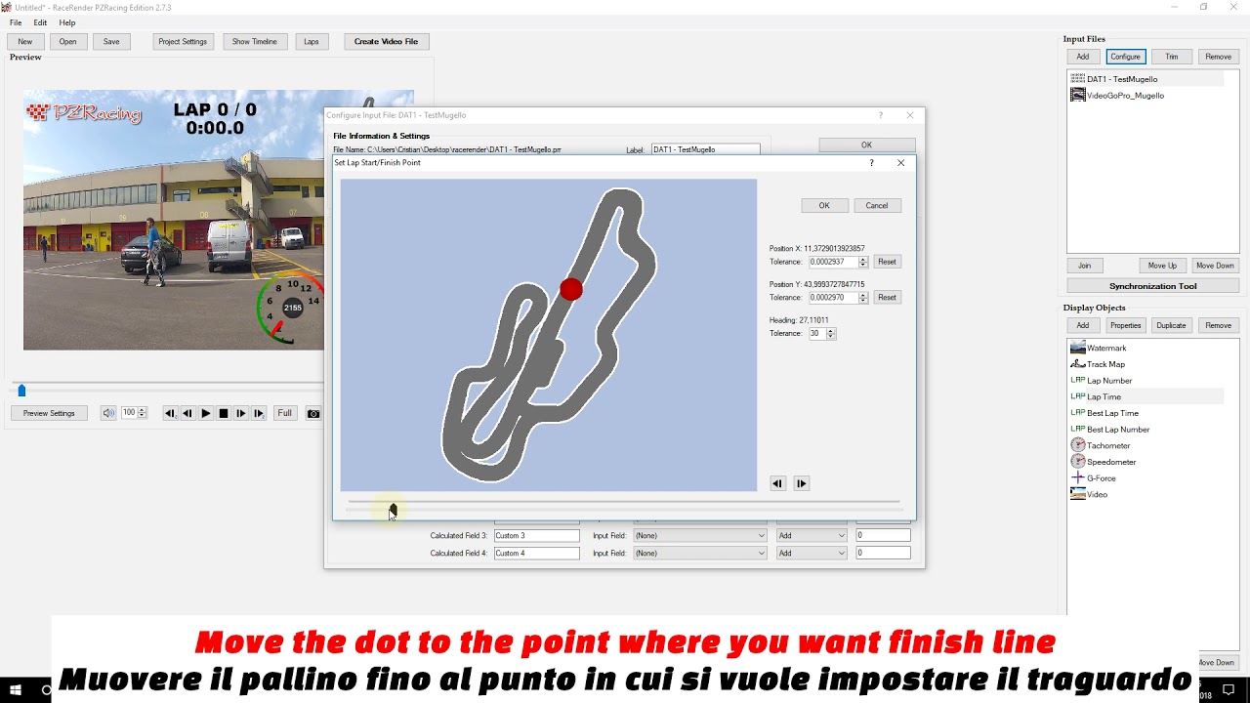The image size is (1250, 703).
Task: Open Calculated Field 4 Add operation dropdown
Action: (812, 554)
